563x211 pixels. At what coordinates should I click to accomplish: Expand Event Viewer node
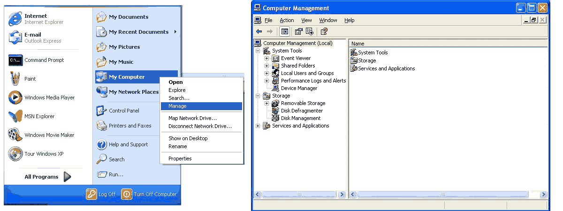tap(266, 58)
